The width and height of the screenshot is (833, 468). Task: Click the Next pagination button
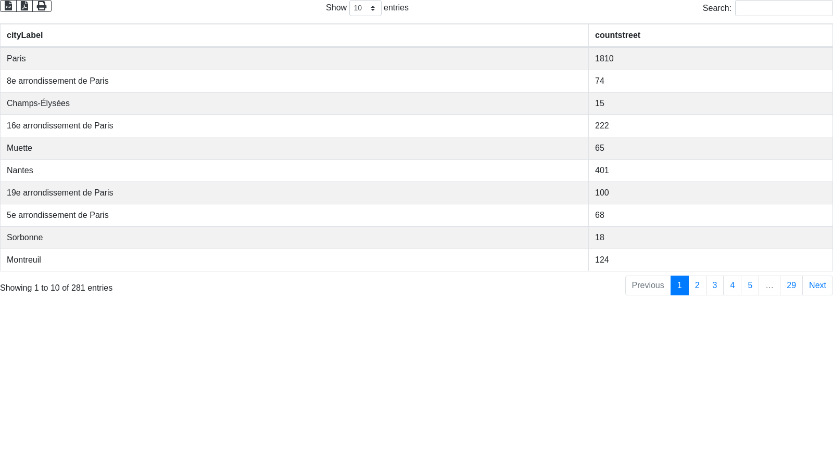click(x=817, y=285)
